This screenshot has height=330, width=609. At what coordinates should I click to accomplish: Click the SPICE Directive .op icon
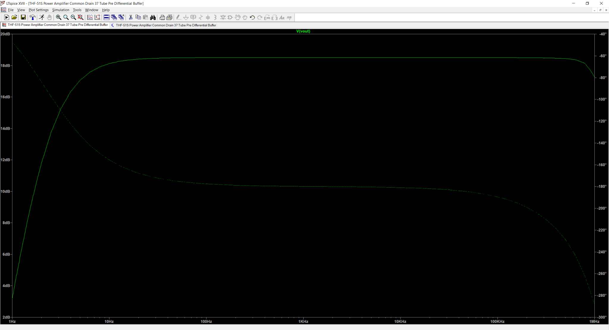click(x=289, y=18)
